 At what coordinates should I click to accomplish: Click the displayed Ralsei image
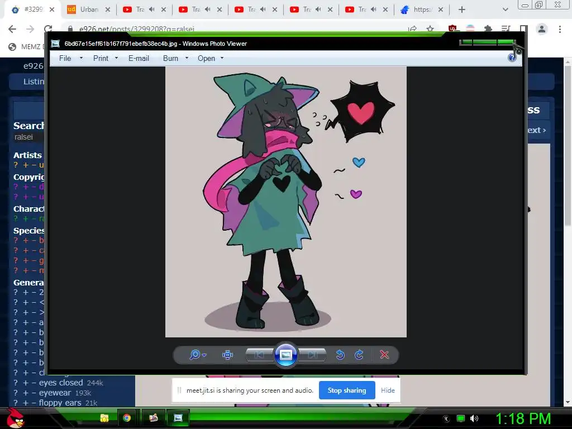285,202
